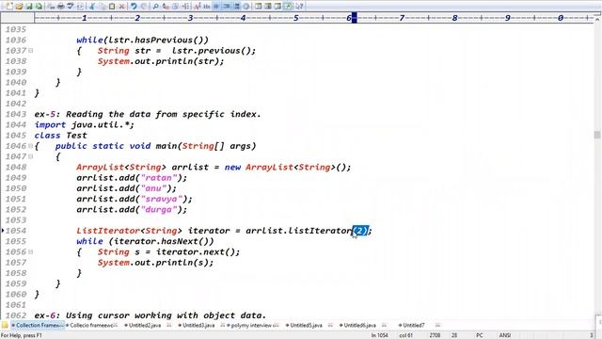The height and width of the screenshot is (339, 602).
Task: Click "while(lstr.hasPrevious())" on line 1036
Action: [x=142, y=40]
